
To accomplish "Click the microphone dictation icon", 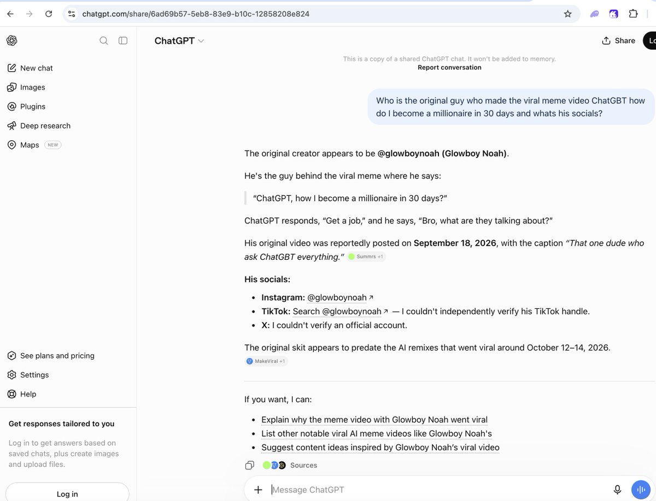I will pos(617,490).
